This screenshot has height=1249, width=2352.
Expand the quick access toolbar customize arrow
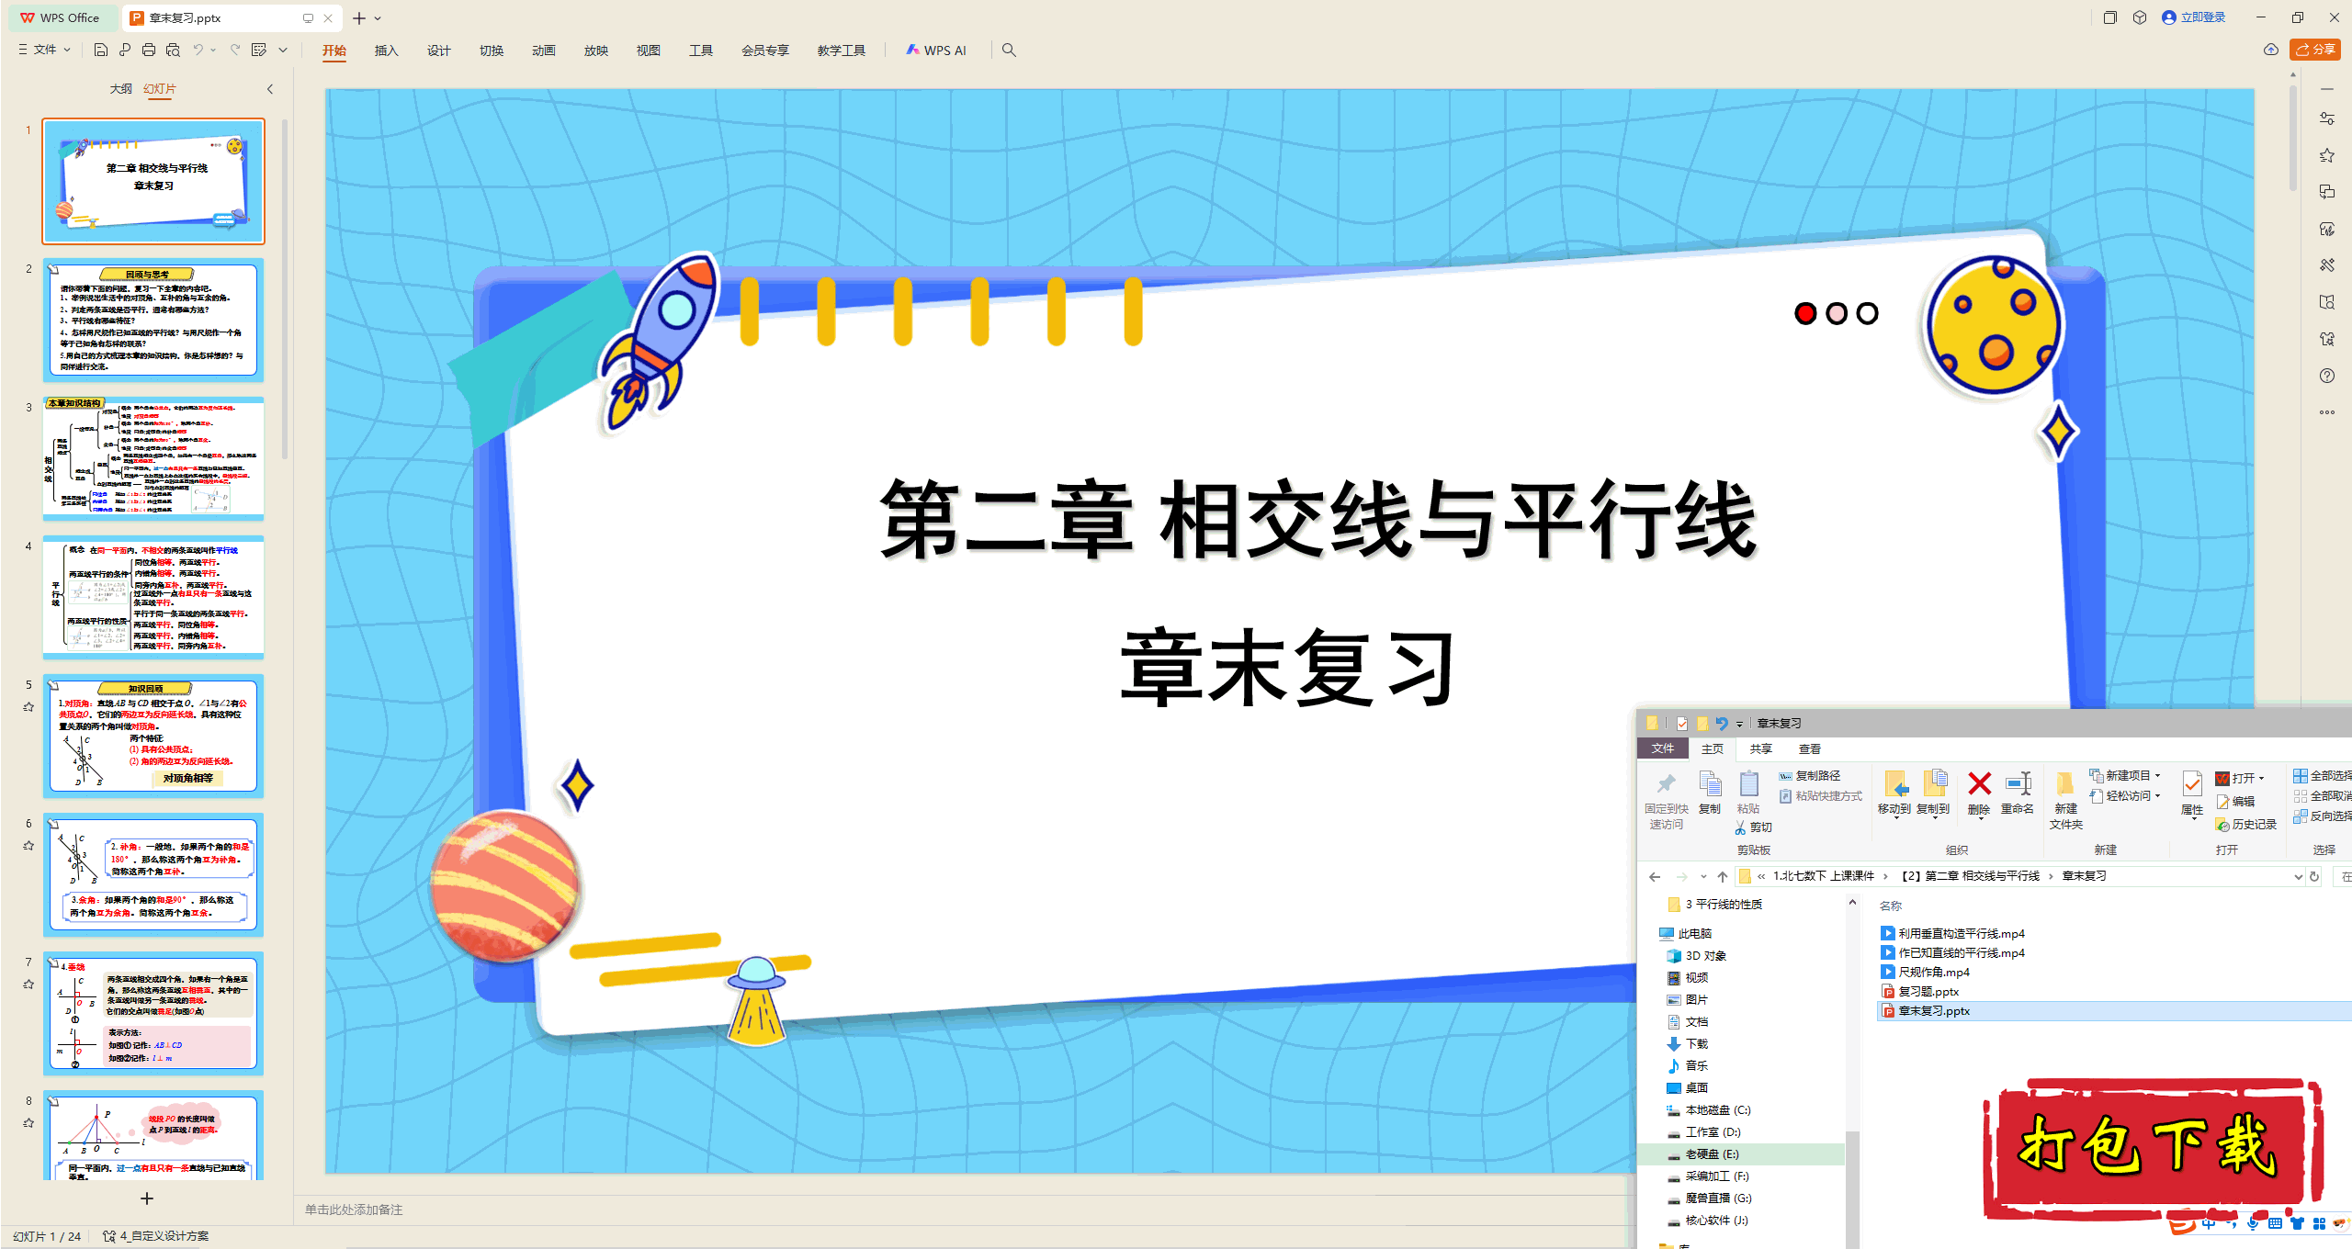283,50
